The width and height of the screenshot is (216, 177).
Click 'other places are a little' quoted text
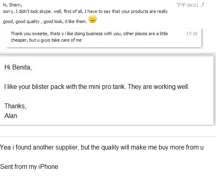pos(146,34)
